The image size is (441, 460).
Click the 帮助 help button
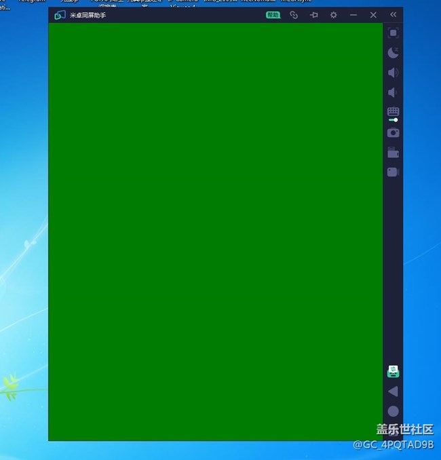coord(273,15)
